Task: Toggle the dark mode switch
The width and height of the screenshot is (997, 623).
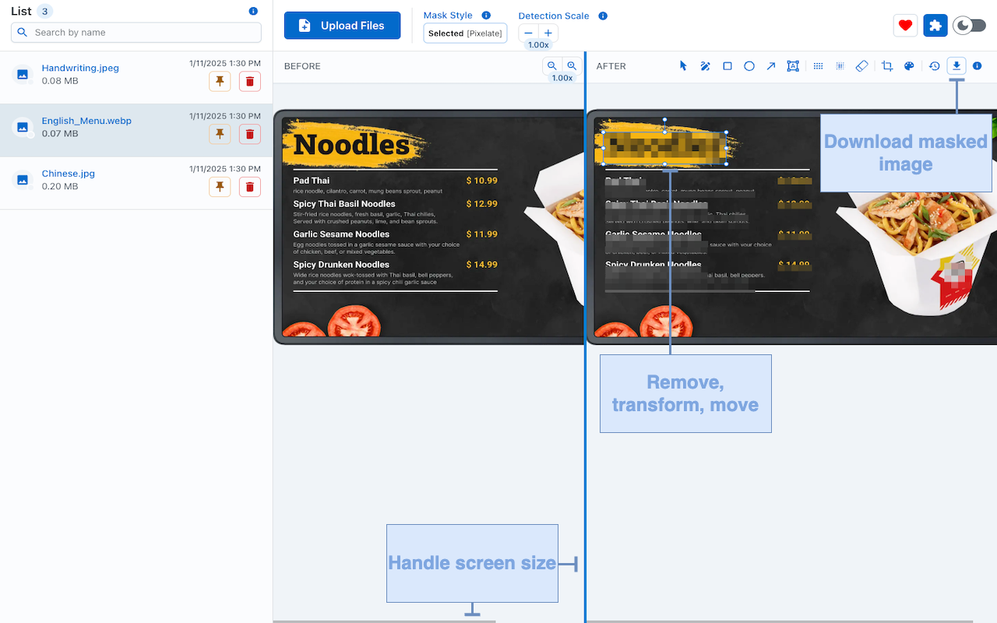Action: (x=970, y=26)
